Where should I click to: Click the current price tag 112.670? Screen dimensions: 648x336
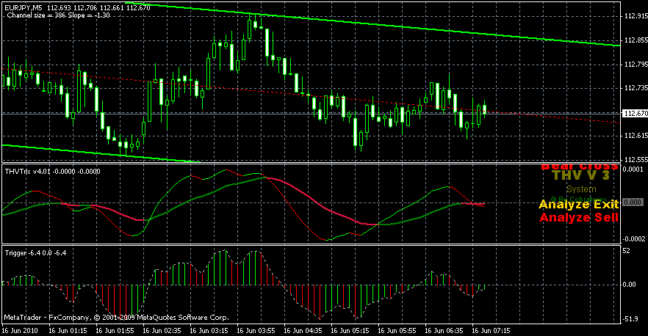[636, 113]
